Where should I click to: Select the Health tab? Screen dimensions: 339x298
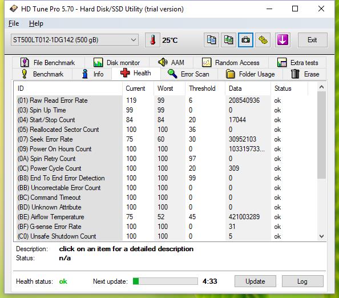136,73
